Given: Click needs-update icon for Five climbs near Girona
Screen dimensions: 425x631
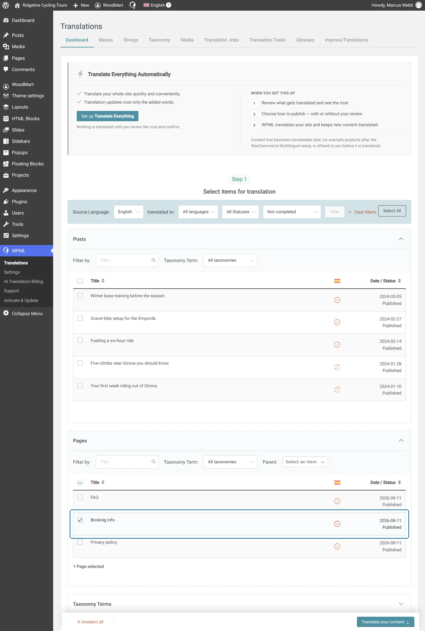Looking at the screenshot, I should (x=337, y=367).
